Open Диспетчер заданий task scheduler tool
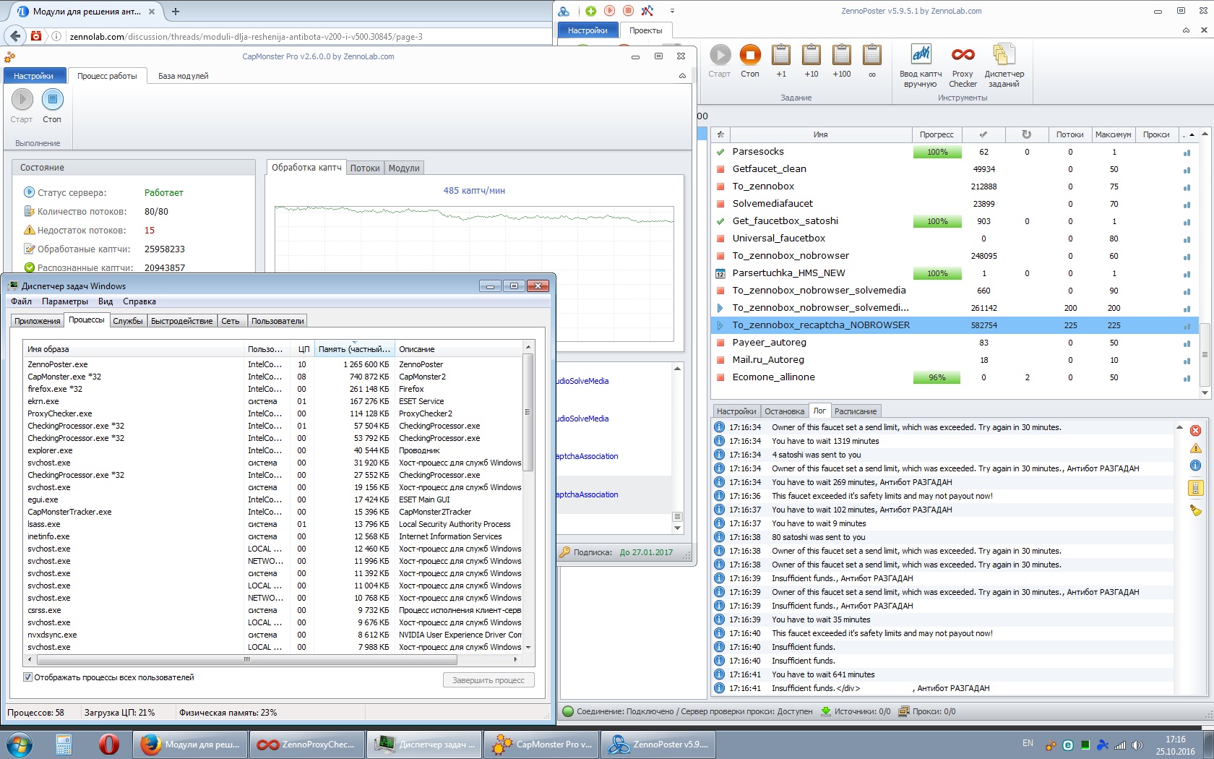Screen dimensions: 1214x759 click(x=1004, y=65)
